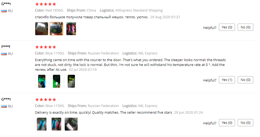The width and height of the screenshot is (260, 137).
Task: Click the five-star rating on the 29 Jun review
Action: tap(46, 99)
